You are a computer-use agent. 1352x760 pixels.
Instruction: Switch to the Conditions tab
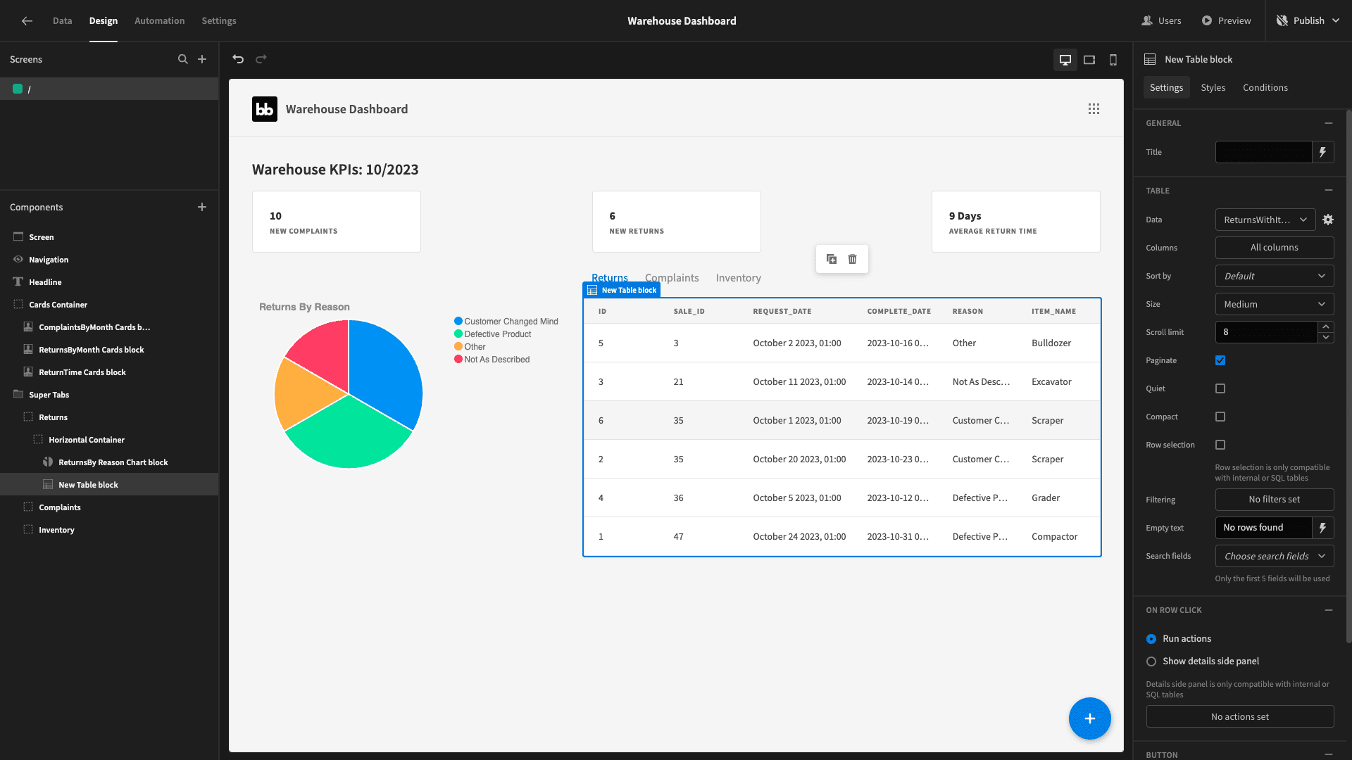1265,87
